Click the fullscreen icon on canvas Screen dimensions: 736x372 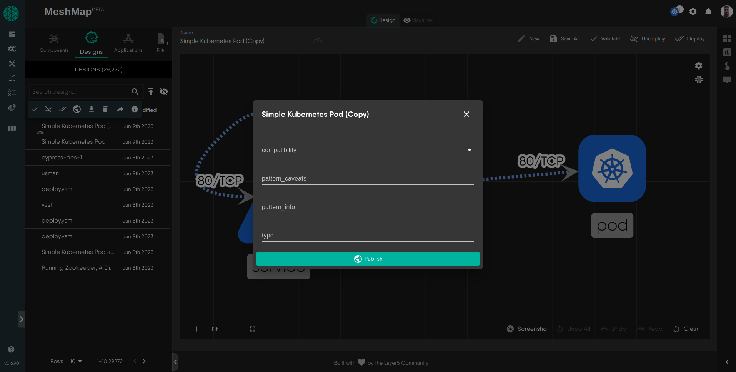coord(253,329)
